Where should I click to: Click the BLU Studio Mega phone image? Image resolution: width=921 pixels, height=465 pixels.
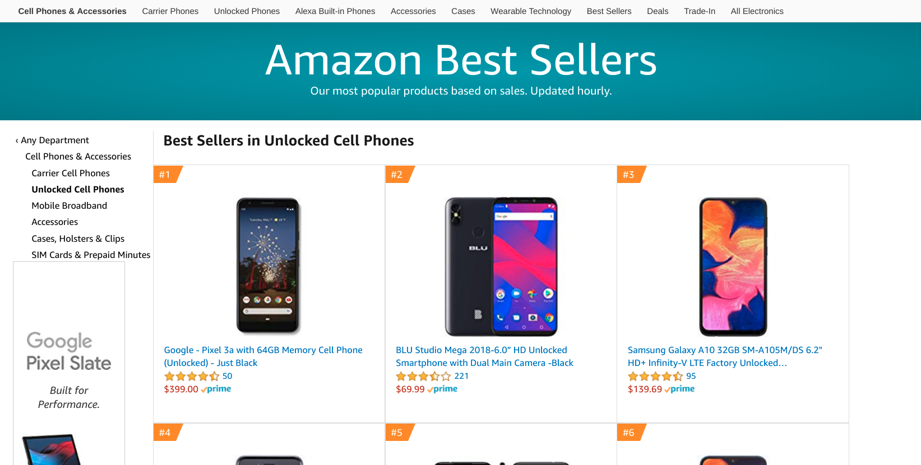point(501,266)
